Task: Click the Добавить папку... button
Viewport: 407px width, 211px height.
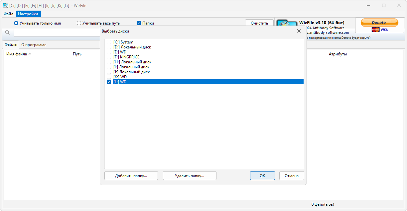Action: [x=131, y=176]
